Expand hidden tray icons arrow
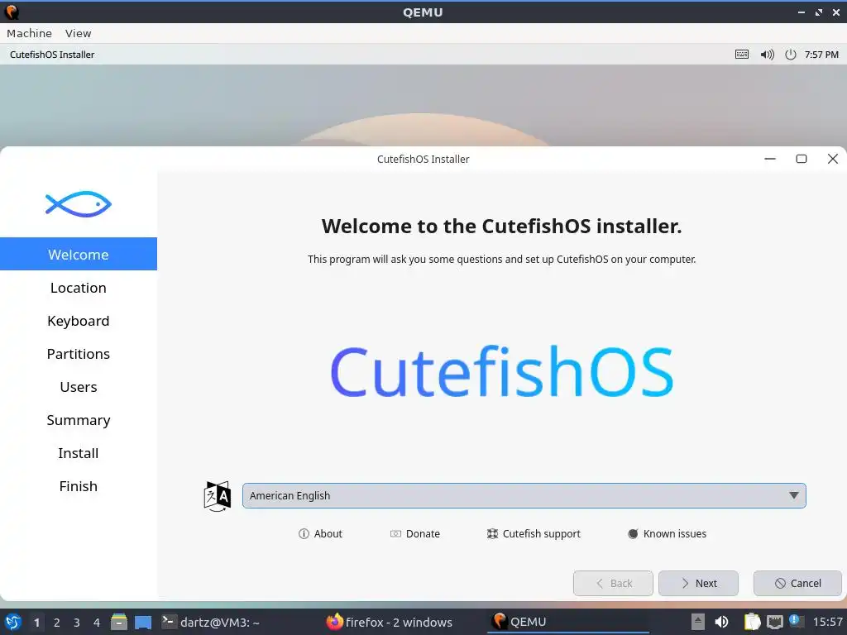This screenshot has width=847, height=635. click(698, 622)
